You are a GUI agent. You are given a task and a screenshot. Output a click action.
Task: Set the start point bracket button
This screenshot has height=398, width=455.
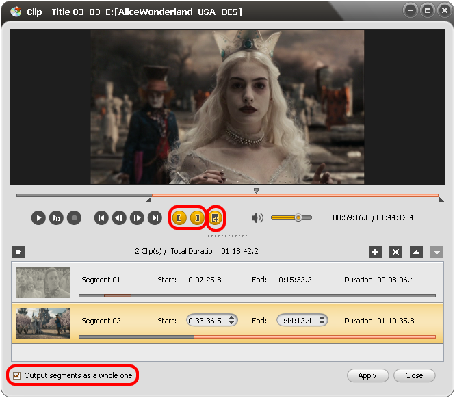pos(179,218)
